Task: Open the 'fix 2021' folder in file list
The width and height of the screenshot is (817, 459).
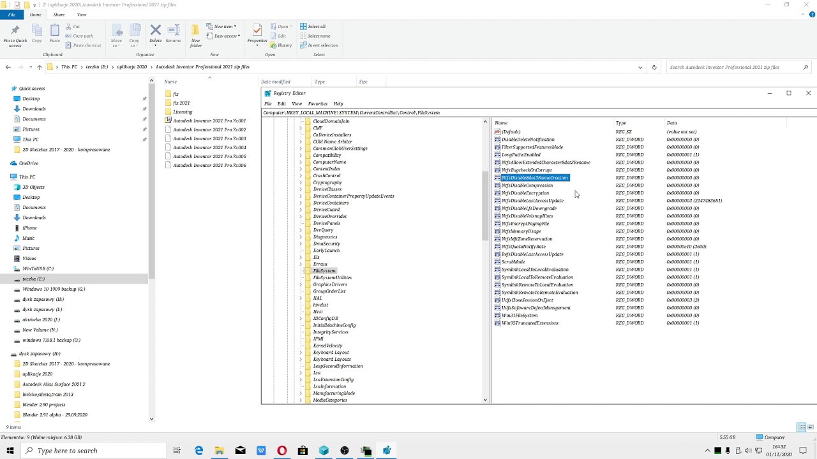Action: point(181,103)
